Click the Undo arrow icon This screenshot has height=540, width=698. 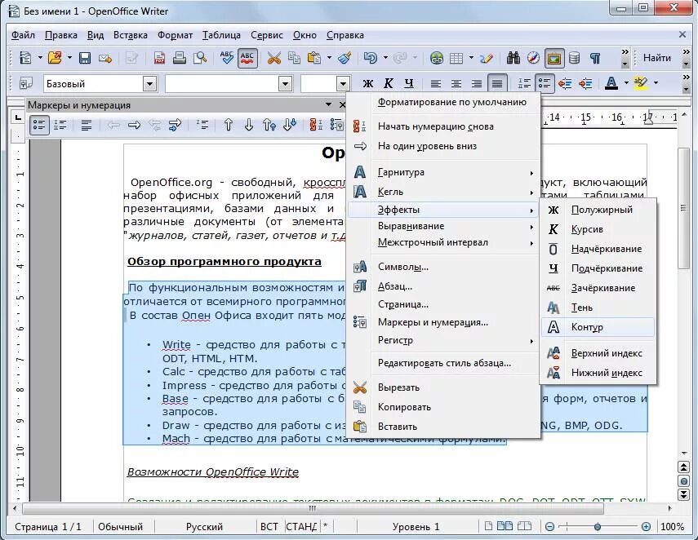(370, 58)
